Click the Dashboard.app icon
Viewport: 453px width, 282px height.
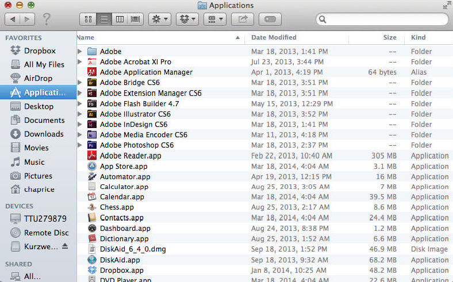click(92, 229)
